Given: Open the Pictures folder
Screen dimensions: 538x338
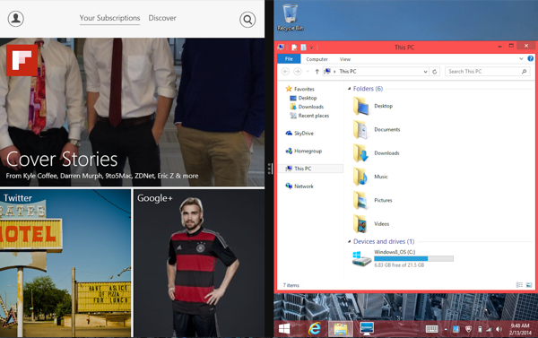Looking at the screenshot, I should pyautogui.click(x=373, y=201).
